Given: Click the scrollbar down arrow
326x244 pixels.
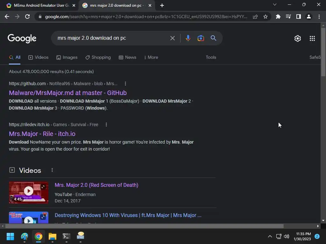Looking at the screenshot, I should 323,220.
